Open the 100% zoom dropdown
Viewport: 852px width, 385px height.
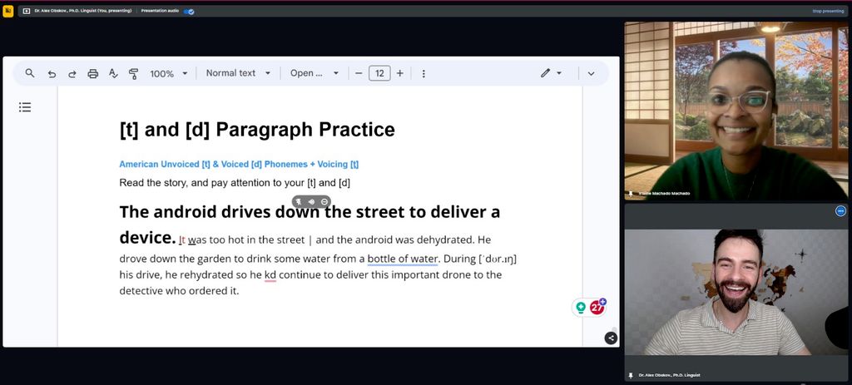[168, 73]
